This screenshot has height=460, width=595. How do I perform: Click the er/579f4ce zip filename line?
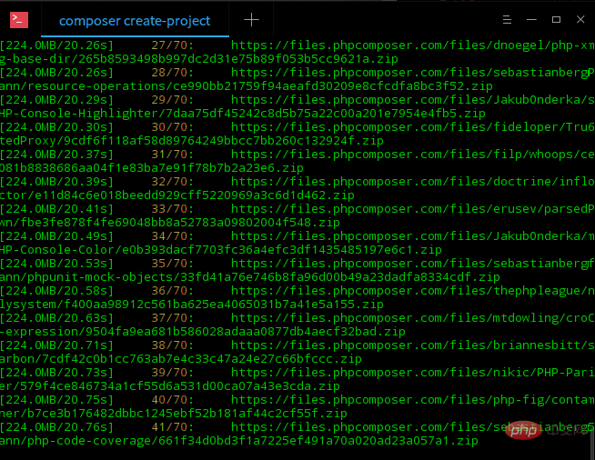point(170,386)
